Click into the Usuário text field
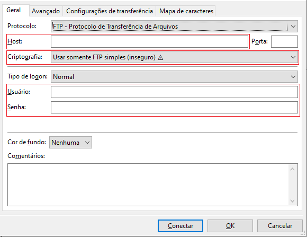The height and width of the screenshot is (237, 307). click(174, 92)
